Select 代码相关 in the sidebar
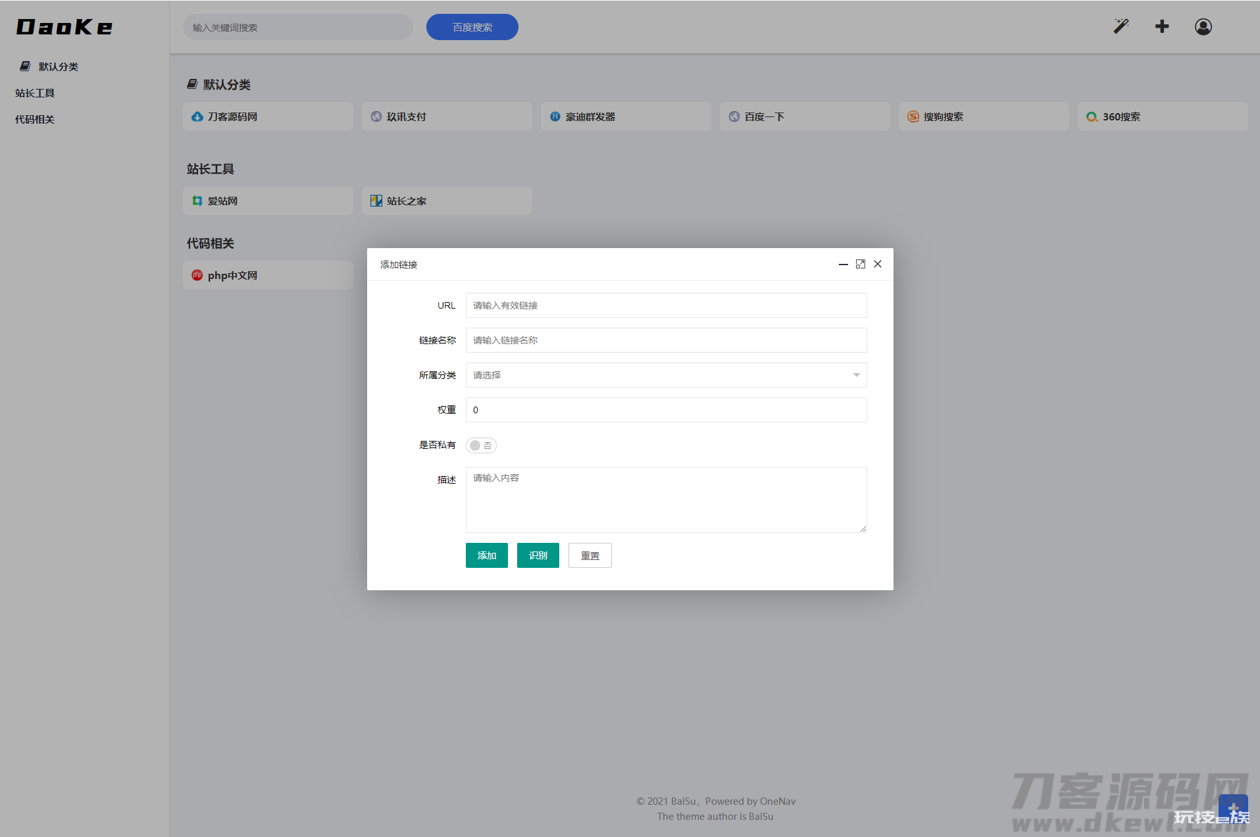The width and height of the screenshot is (1260, 837). [x=35, y=119]
